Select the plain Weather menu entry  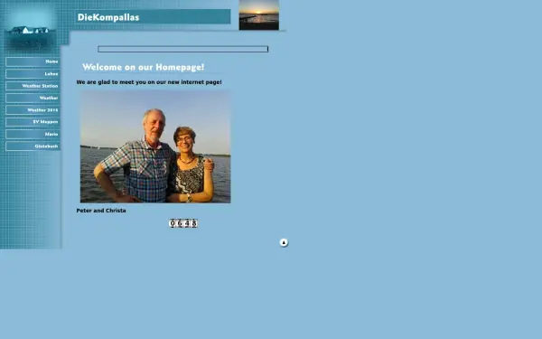coord(33,98)
